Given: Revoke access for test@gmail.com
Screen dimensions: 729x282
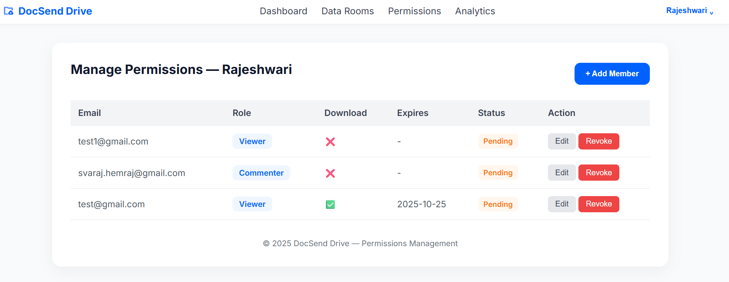Looking at the screenshot, I should [598, 204].
